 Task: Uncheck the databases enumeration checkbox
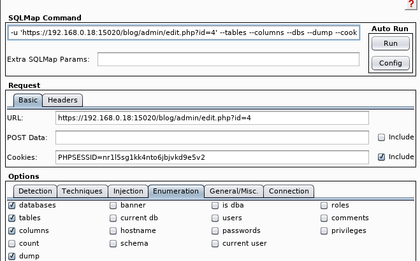coord(12,206)
